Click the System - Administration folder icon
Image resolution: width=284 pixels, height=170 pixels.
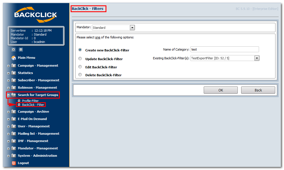coord(14,156)
